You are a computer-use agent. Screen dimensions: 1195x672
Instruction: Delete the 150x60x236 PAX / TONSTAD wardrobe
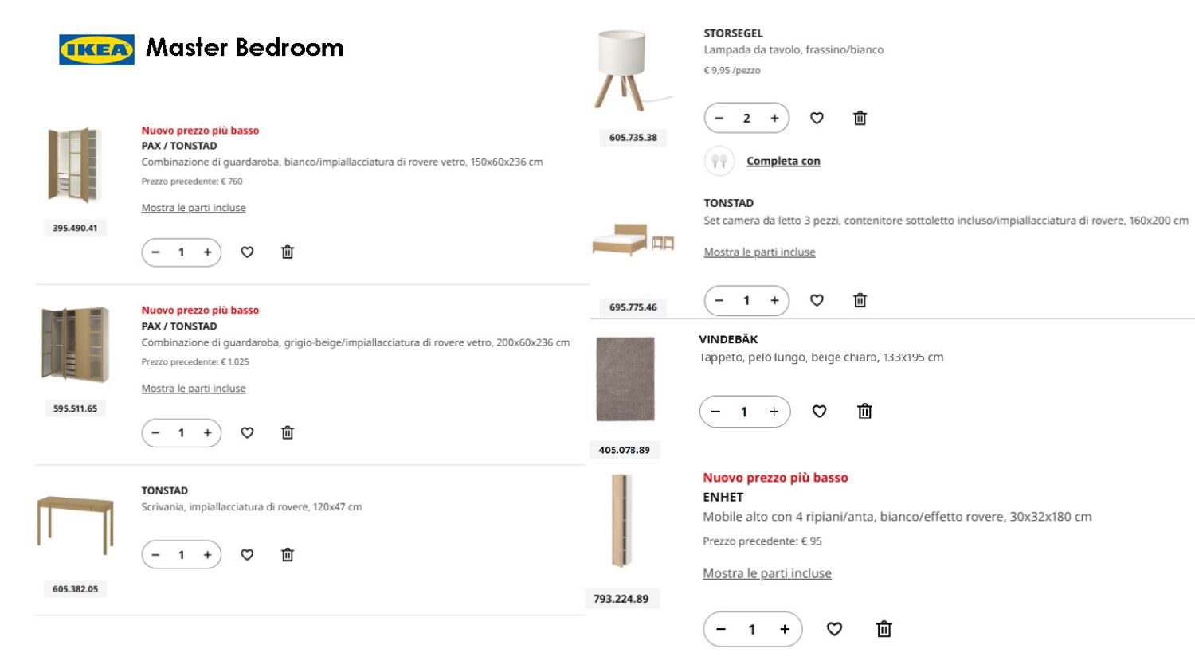point(288,252)
